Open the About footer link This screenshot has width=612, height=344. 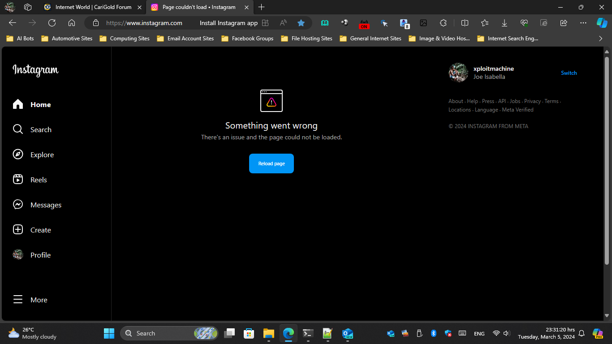456,101
